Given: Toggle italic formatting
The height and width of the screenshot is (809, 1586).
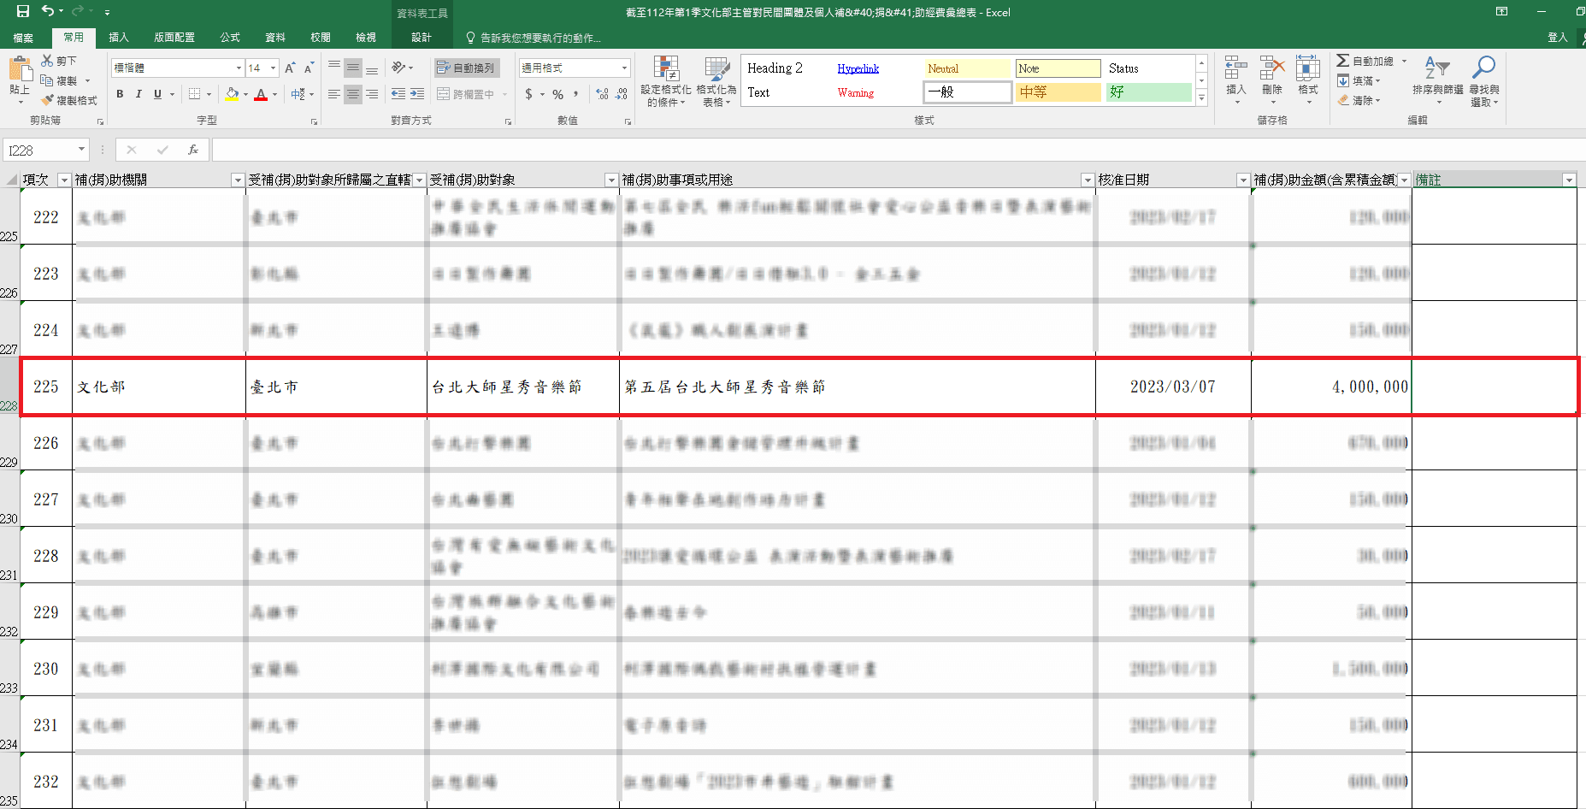Looking at the screenshot, I should click(139, 94).
